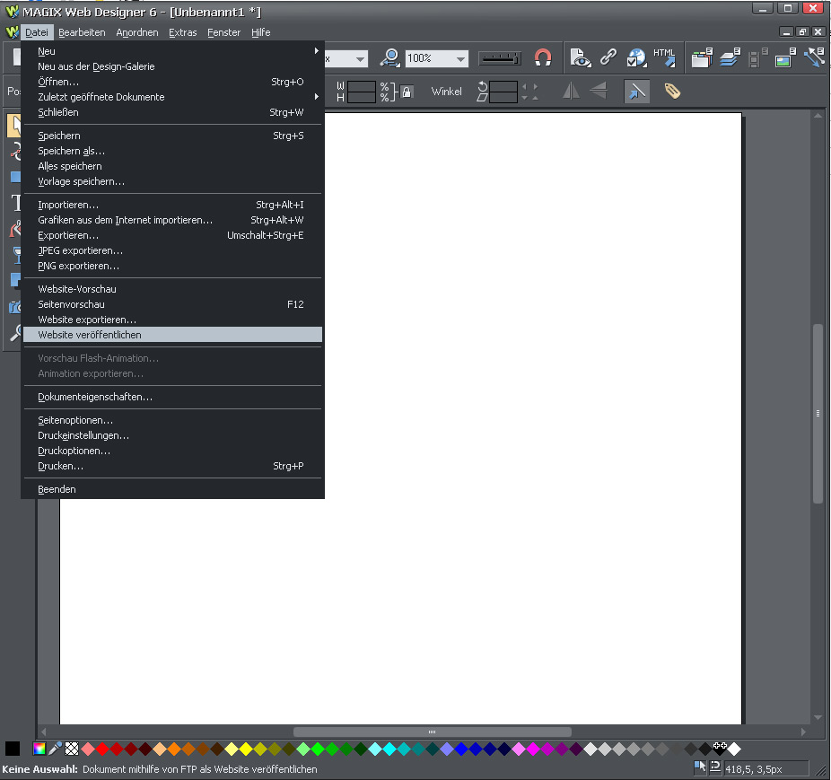This screenshot has width=831, height=780.
Task: Click the horizontal scrollbar thumb
Action: tap(433, 732)
